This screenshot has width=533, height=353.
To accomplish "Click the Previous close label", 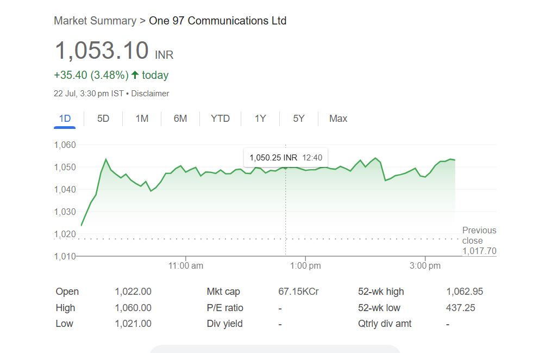I will (479, 236).
